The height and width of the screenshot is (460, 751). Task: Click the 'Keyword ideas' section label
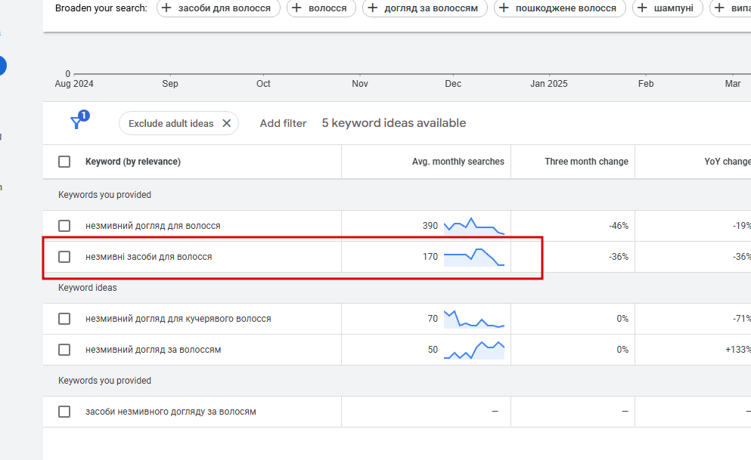(x=87, y=287)
